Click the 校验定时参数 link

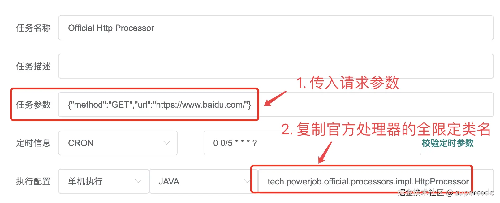448,143
